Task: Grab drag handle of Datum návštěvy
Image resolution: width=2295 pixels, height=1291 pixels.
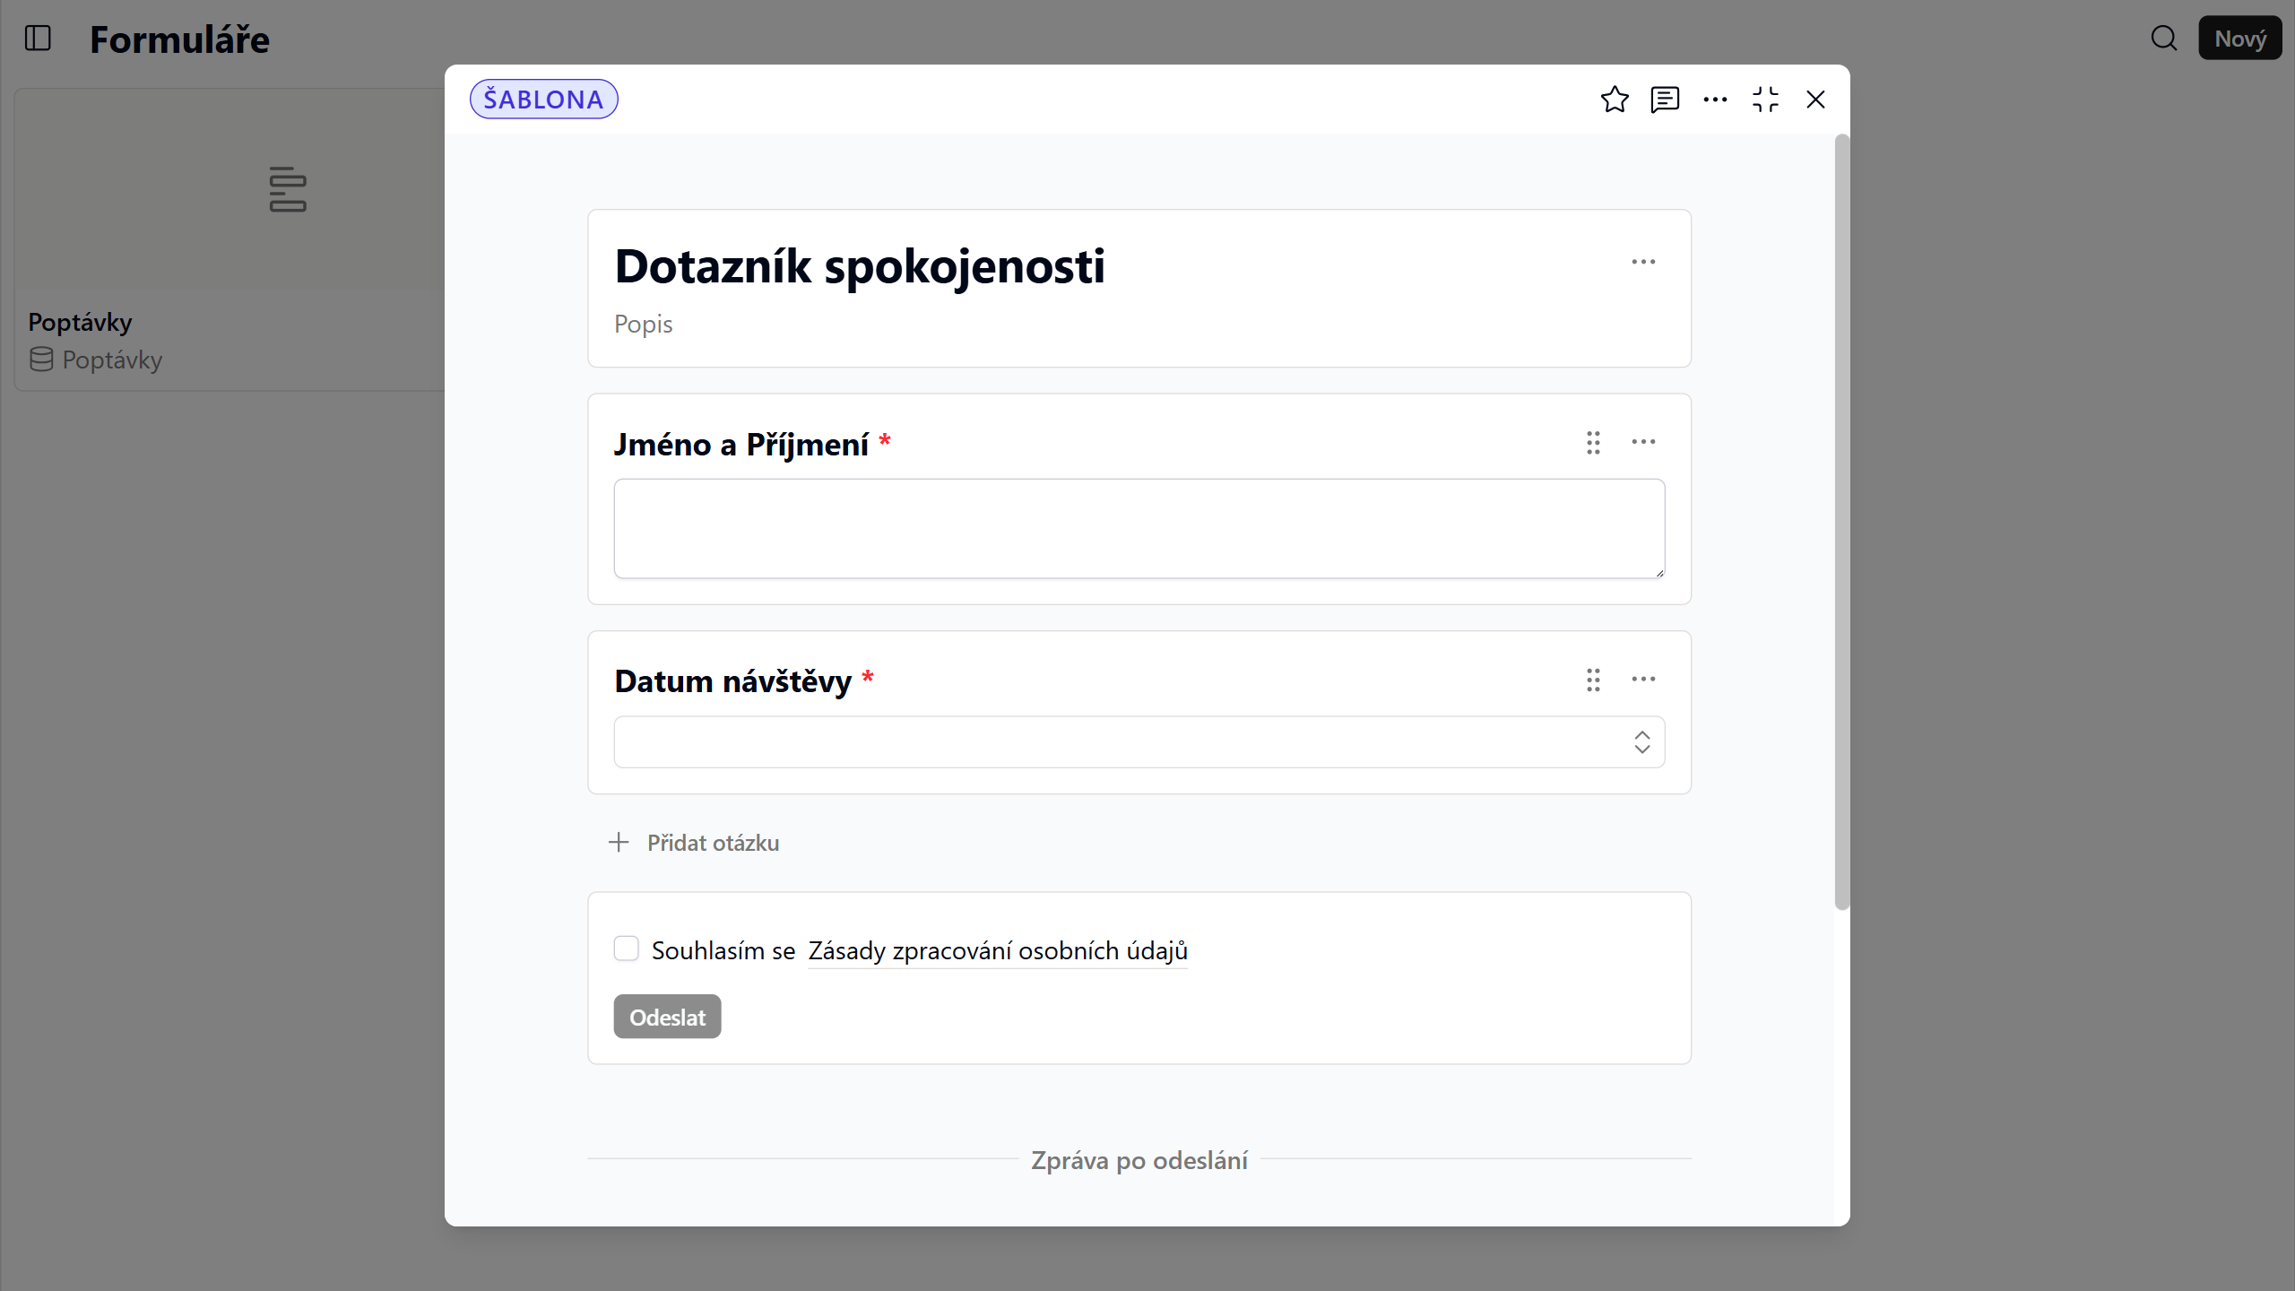Action: click(x=1593, y=680)
